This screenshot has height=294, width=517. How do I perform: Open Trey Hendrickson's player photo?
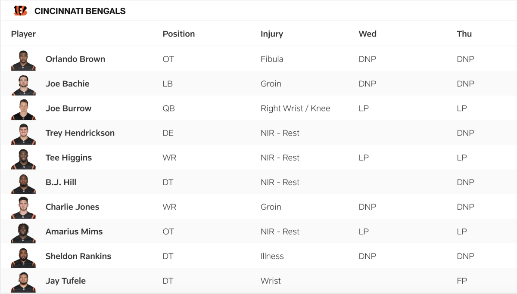coord(23,134)
